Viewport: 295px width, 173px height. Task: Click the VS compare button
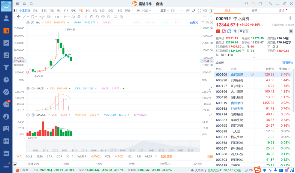[x=205, y=11]
